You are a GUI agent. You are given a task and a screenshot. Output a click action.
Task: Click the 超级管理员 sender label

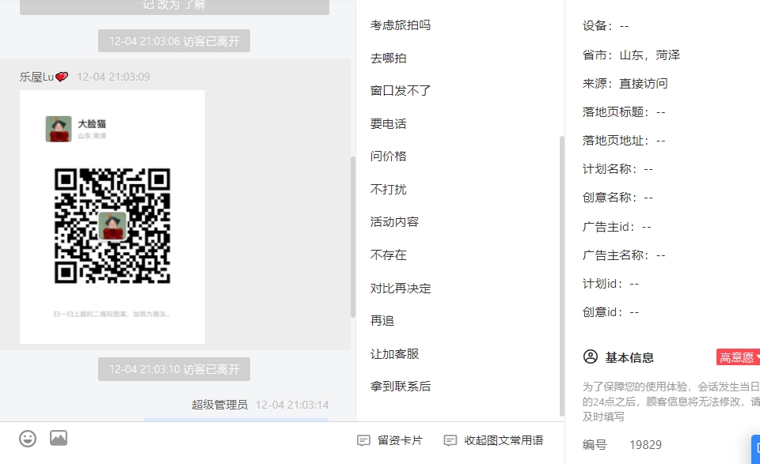coord(219,405)
